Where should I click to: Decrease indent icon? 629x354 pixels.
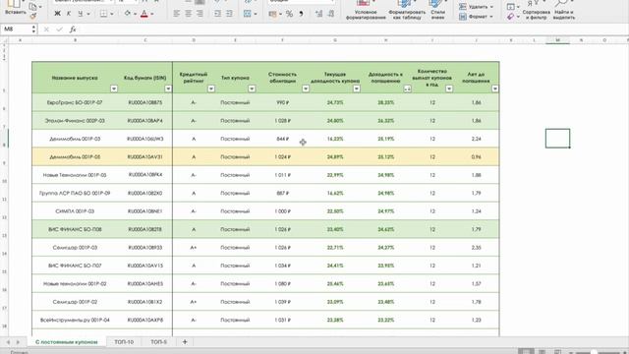tap(217, 14)
